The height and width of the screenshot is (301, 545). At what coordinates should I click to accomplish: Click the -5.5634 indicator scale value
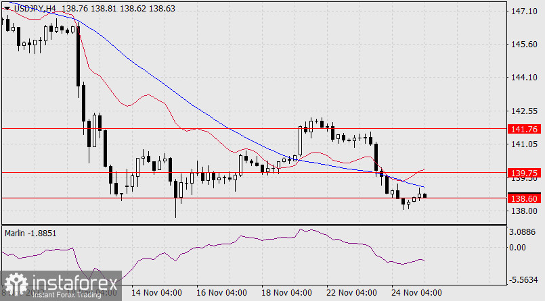(x=523, y=280)
